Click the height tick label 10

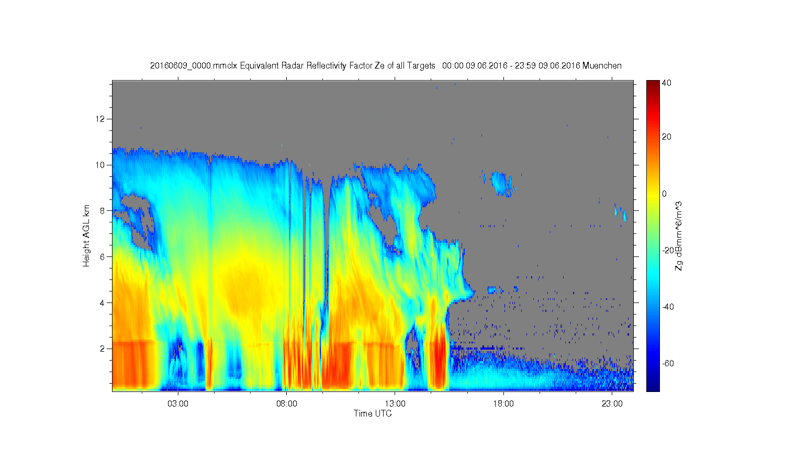pyautogui.click(x=101, y=165)
